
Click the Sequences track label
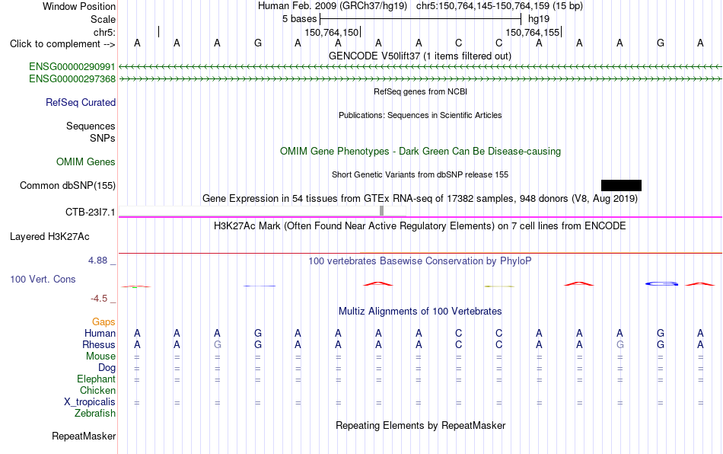pos(91,126)
